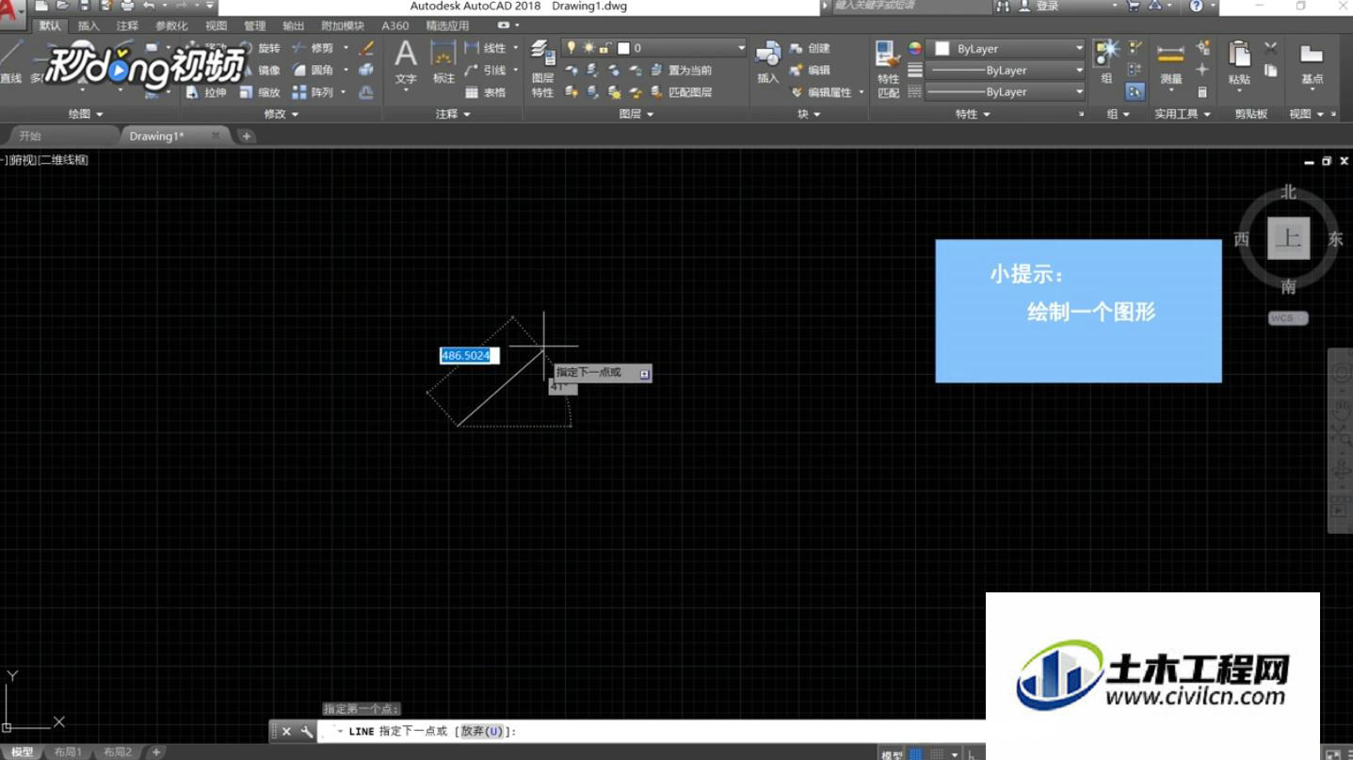
Task: Open 图层特性 (Layer Properties) manager
Action: [x=542, y=70]
